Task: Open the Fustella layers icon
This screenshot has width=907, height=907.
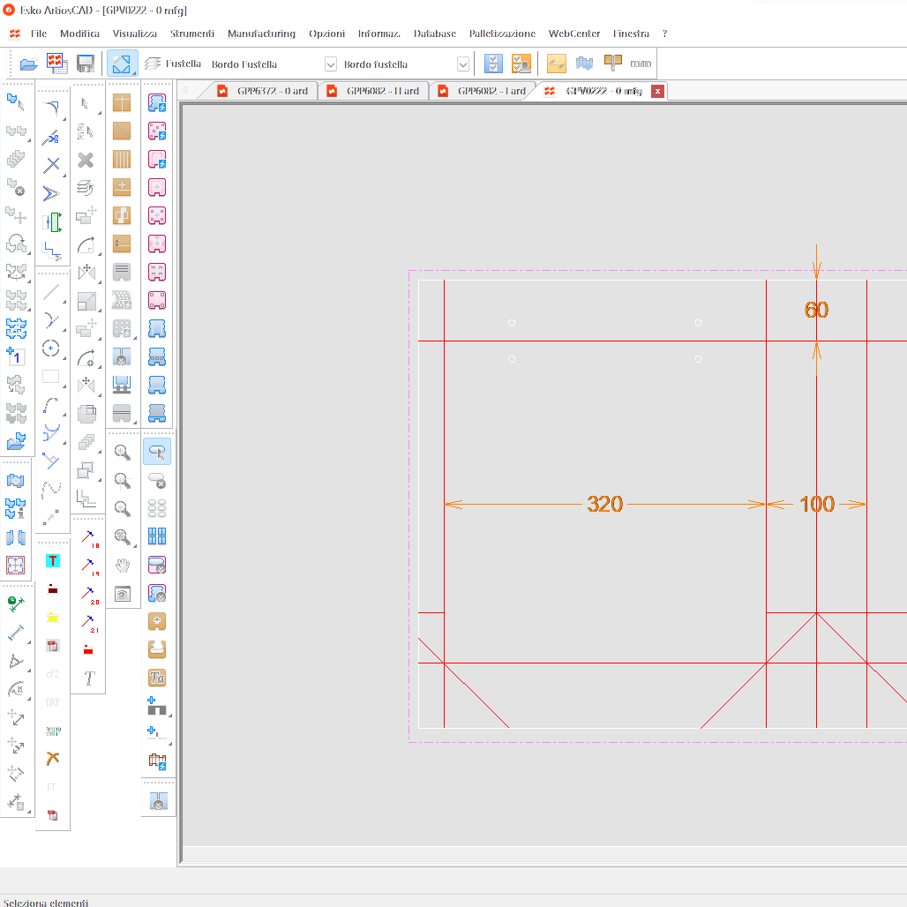Action: coord(153,64)
